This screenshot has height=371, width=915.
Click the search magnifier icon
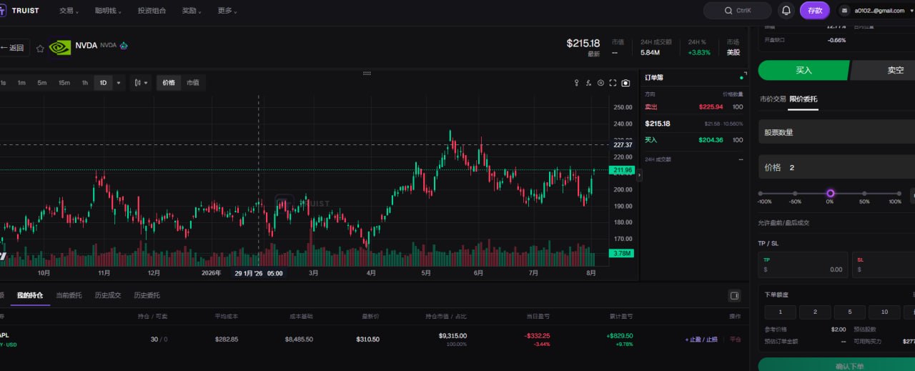(729, 11)
